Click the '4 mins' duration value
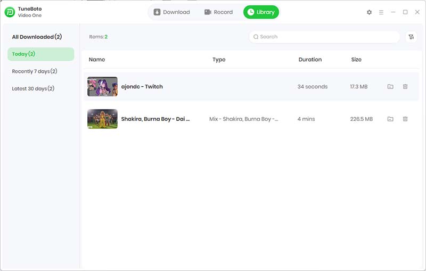The width and height of the screenshot is (426, 271). point(306,119)
